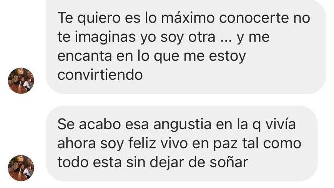Click the word 'quiero' in first message

tap(99, 18)
